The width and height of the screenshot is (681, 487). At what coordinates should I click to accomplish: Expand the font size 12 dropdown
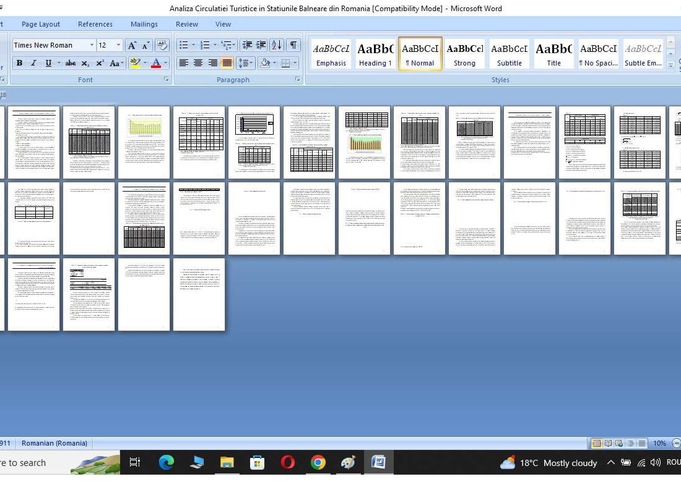pos(118,45)
